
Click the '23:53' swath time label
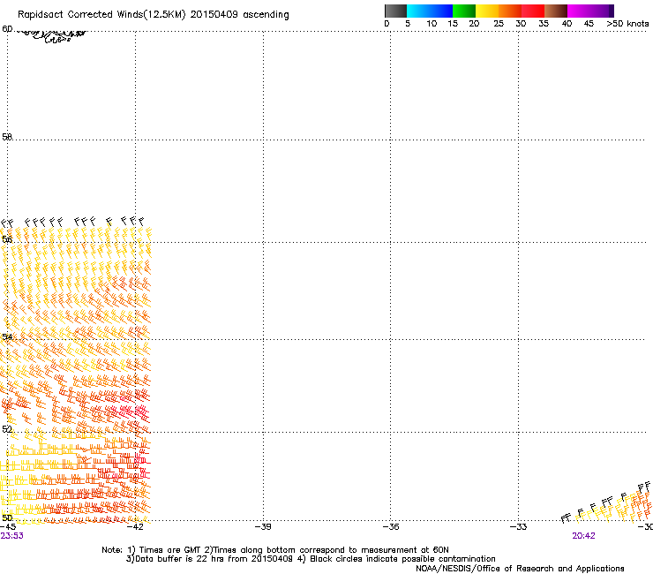(x=12, y=536)
